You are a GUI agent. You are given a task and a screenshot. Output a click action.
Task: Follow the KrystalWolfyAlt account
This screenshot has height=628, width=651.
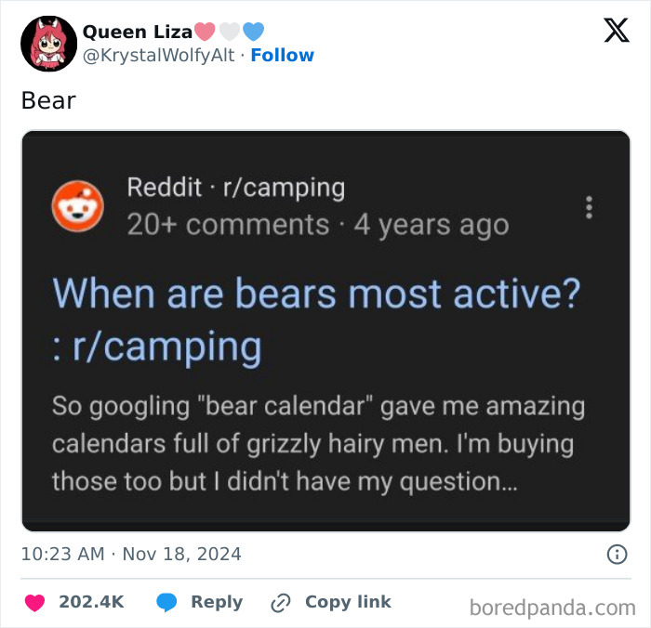pyautogui.click(x=282, y=55)
